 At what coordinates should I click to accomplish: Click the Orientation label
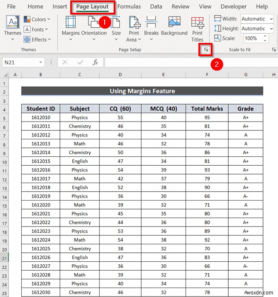pos(94,33)
